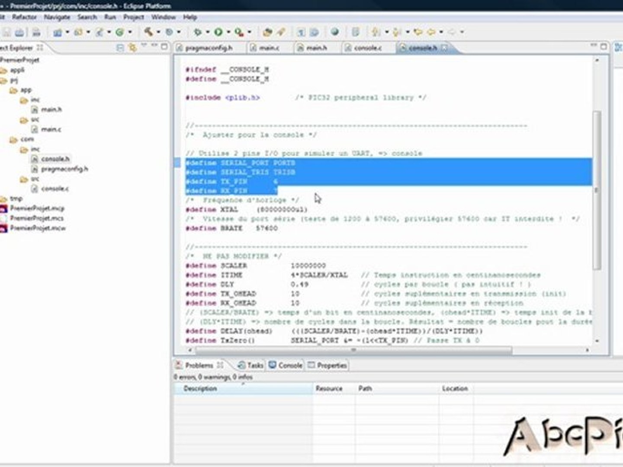Switch to the Properties view tab
Screen dimensions: 623x467
pyautogui.click(x=328, y=365)
